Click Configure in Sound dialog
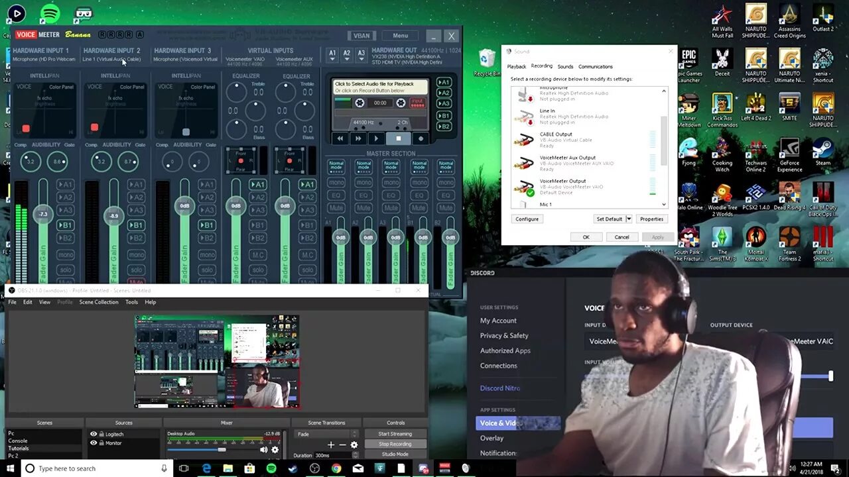This screenshot has width=849, height=477. coord(527,219)
